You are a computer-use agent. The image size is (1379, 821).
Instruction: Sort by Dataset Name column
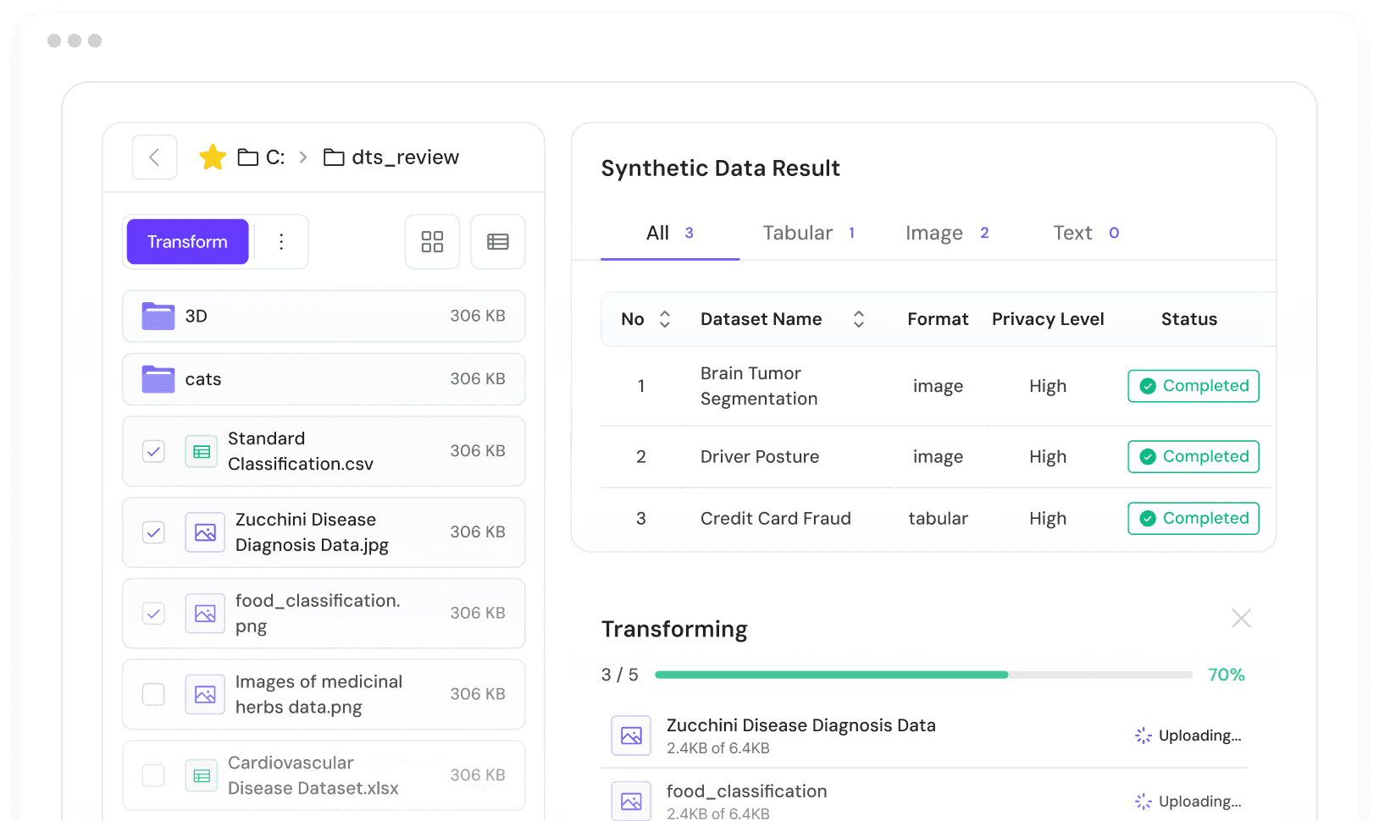859,319
